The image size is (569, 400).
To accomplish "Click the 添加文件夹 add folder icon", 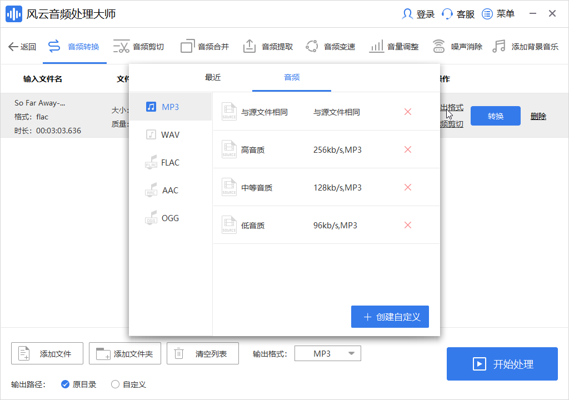I will tap(124, 353).
